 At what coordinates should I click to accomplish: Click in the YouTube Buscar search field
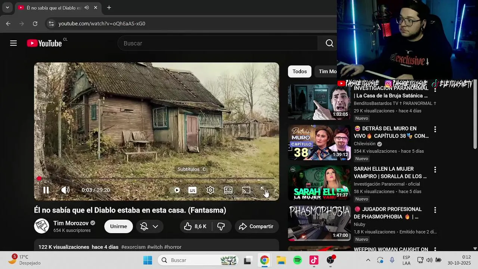pyautogui.click(x=218, y=43)
